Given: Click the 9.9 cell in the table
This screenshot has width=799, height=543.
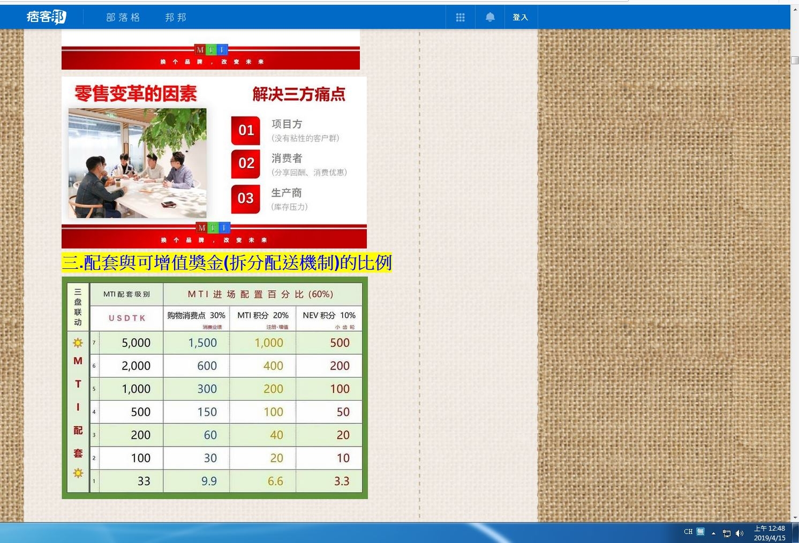Looking at the screenshot, I should [196, 481].
